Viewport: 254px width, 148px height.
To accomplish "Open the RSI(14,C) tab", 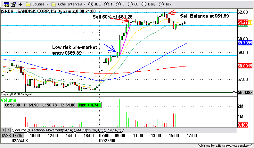I will tap(114, 130).
